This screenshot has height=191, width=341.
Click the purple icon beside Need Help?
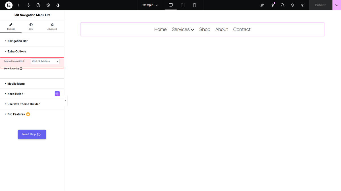click(x=57, y=94)
